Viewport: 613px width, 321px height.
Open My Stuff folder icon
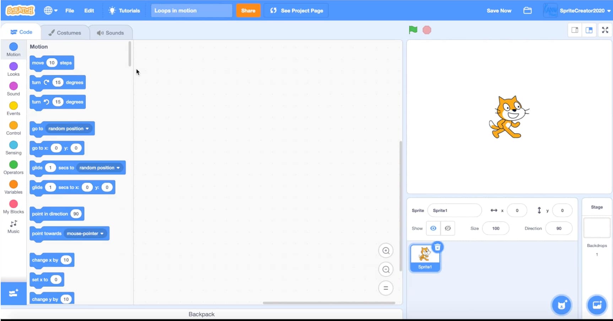pos(527,11)
